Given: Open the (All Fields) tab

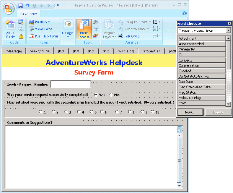Looking at the screenshot, I should (126, 51).
